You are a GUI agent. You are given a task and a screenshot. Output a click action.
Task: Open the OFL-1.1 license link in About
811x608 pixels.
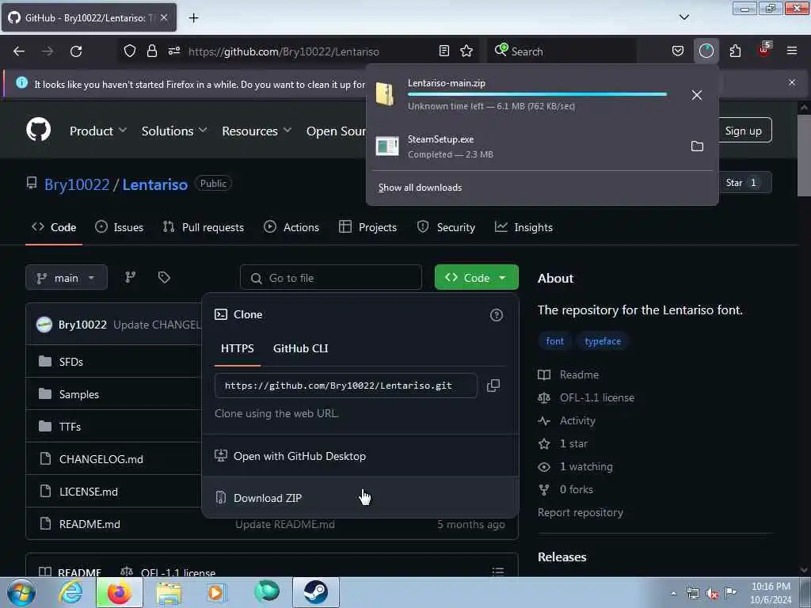(x=597, y=397)
